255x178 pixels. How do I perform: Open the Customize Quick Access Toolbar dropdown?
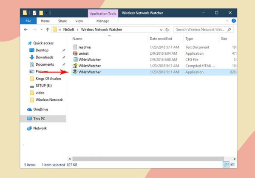[46, 13]
